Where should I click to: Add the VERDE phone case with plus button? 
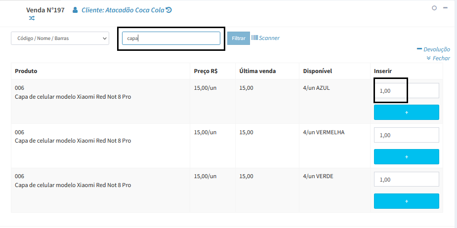point(406,201)
